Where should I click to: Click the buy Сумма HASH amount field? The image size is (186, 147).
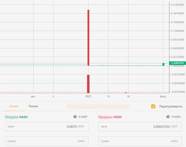[47, 141]
